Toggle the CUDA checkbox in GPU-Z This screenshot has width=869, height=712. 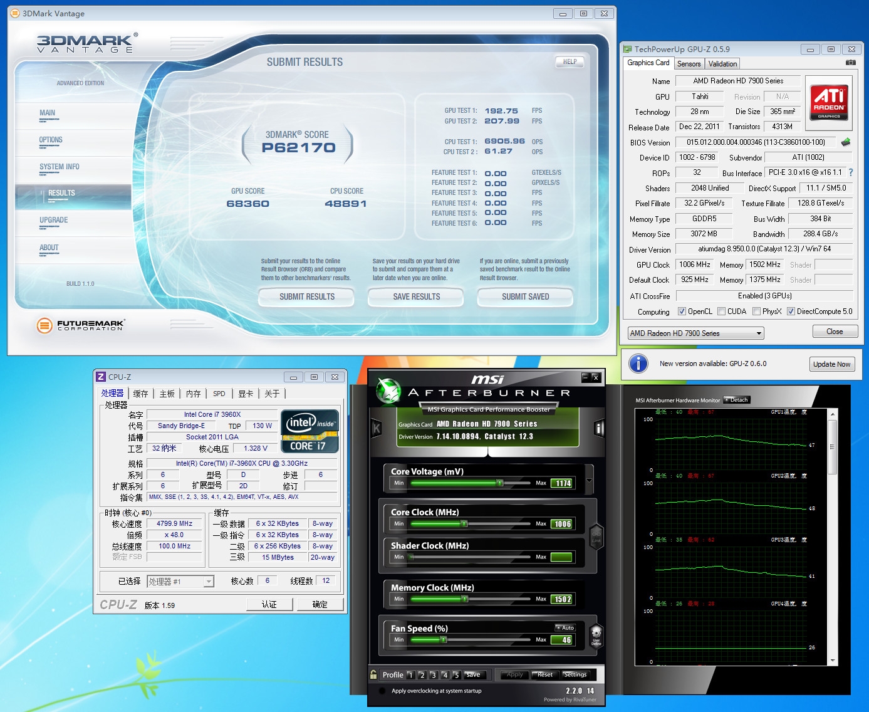pos(722,311)
